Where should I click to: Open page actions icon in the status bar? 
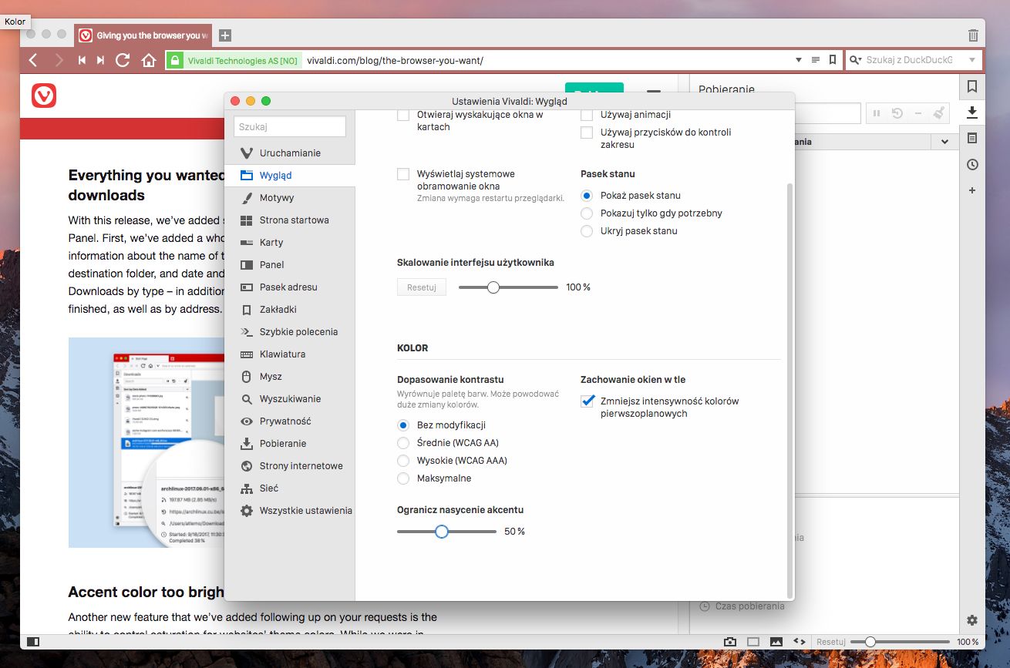(x=800, y=641)
